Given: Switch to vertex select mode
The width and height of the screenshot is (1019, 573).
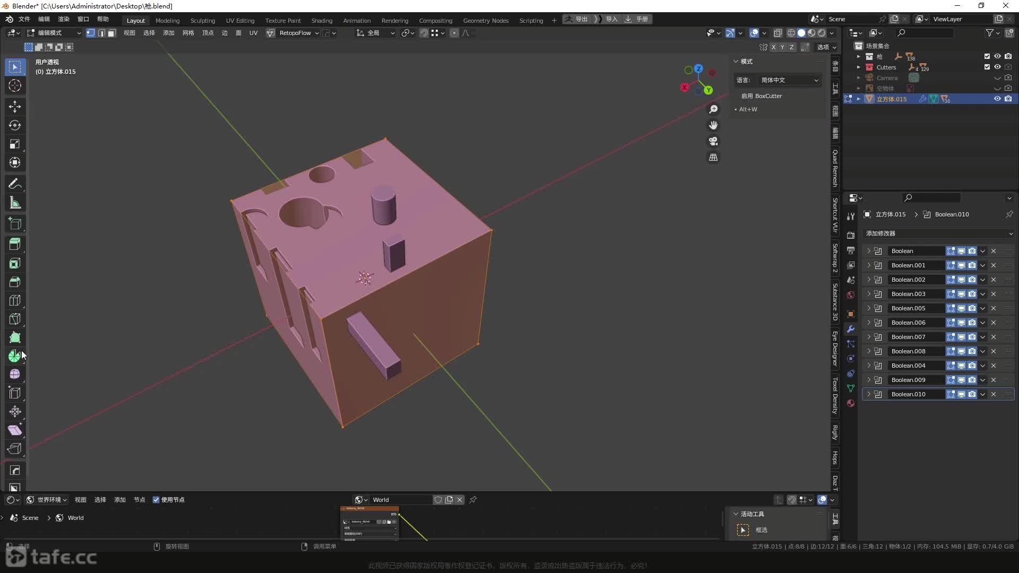Looking at the screenshot, I should 91,33.
